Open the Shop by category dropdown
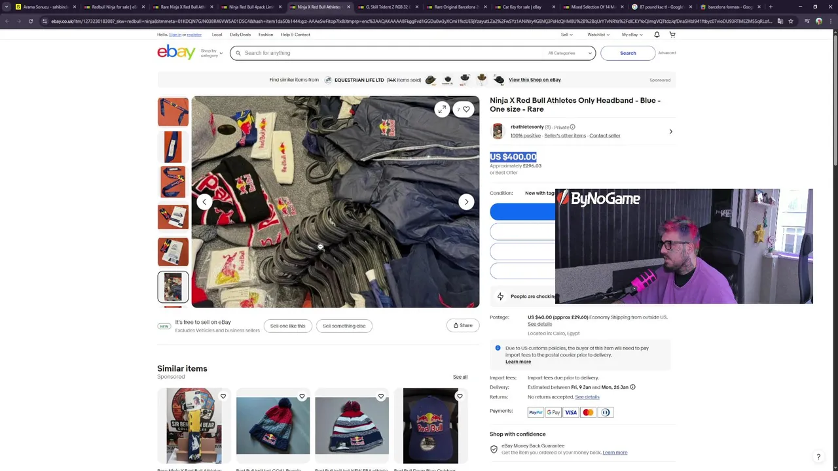This screenshot has height=471, width=838. click(211, 53)
